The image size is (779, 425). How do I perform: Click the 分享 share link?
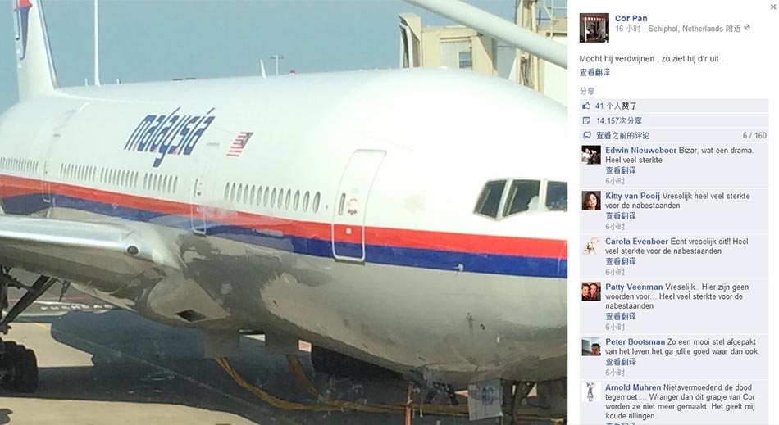[587, 91]
